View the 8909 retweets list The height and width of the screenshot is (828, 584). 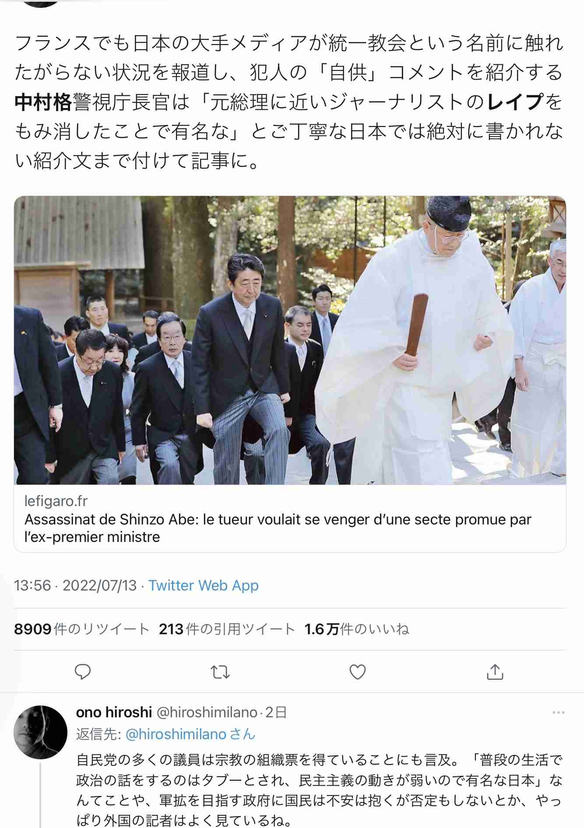point(81,629)
